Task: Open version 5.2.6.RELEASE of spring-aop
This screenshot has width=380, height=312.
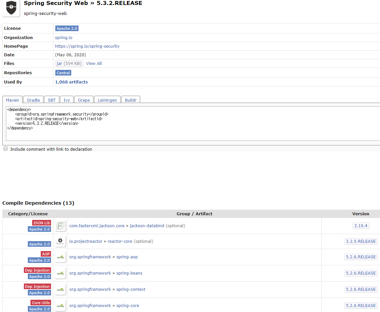Action: (x=360, y=257)
